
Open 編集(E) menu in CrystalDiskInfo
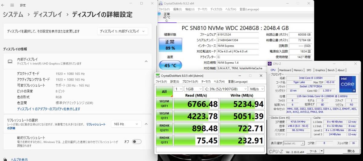177,9
